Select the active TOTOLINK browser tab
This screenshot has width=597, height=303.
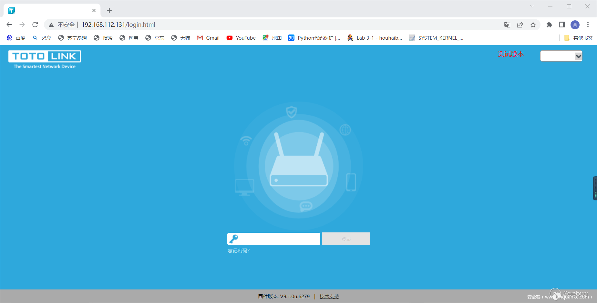click(x=52, y=11)
